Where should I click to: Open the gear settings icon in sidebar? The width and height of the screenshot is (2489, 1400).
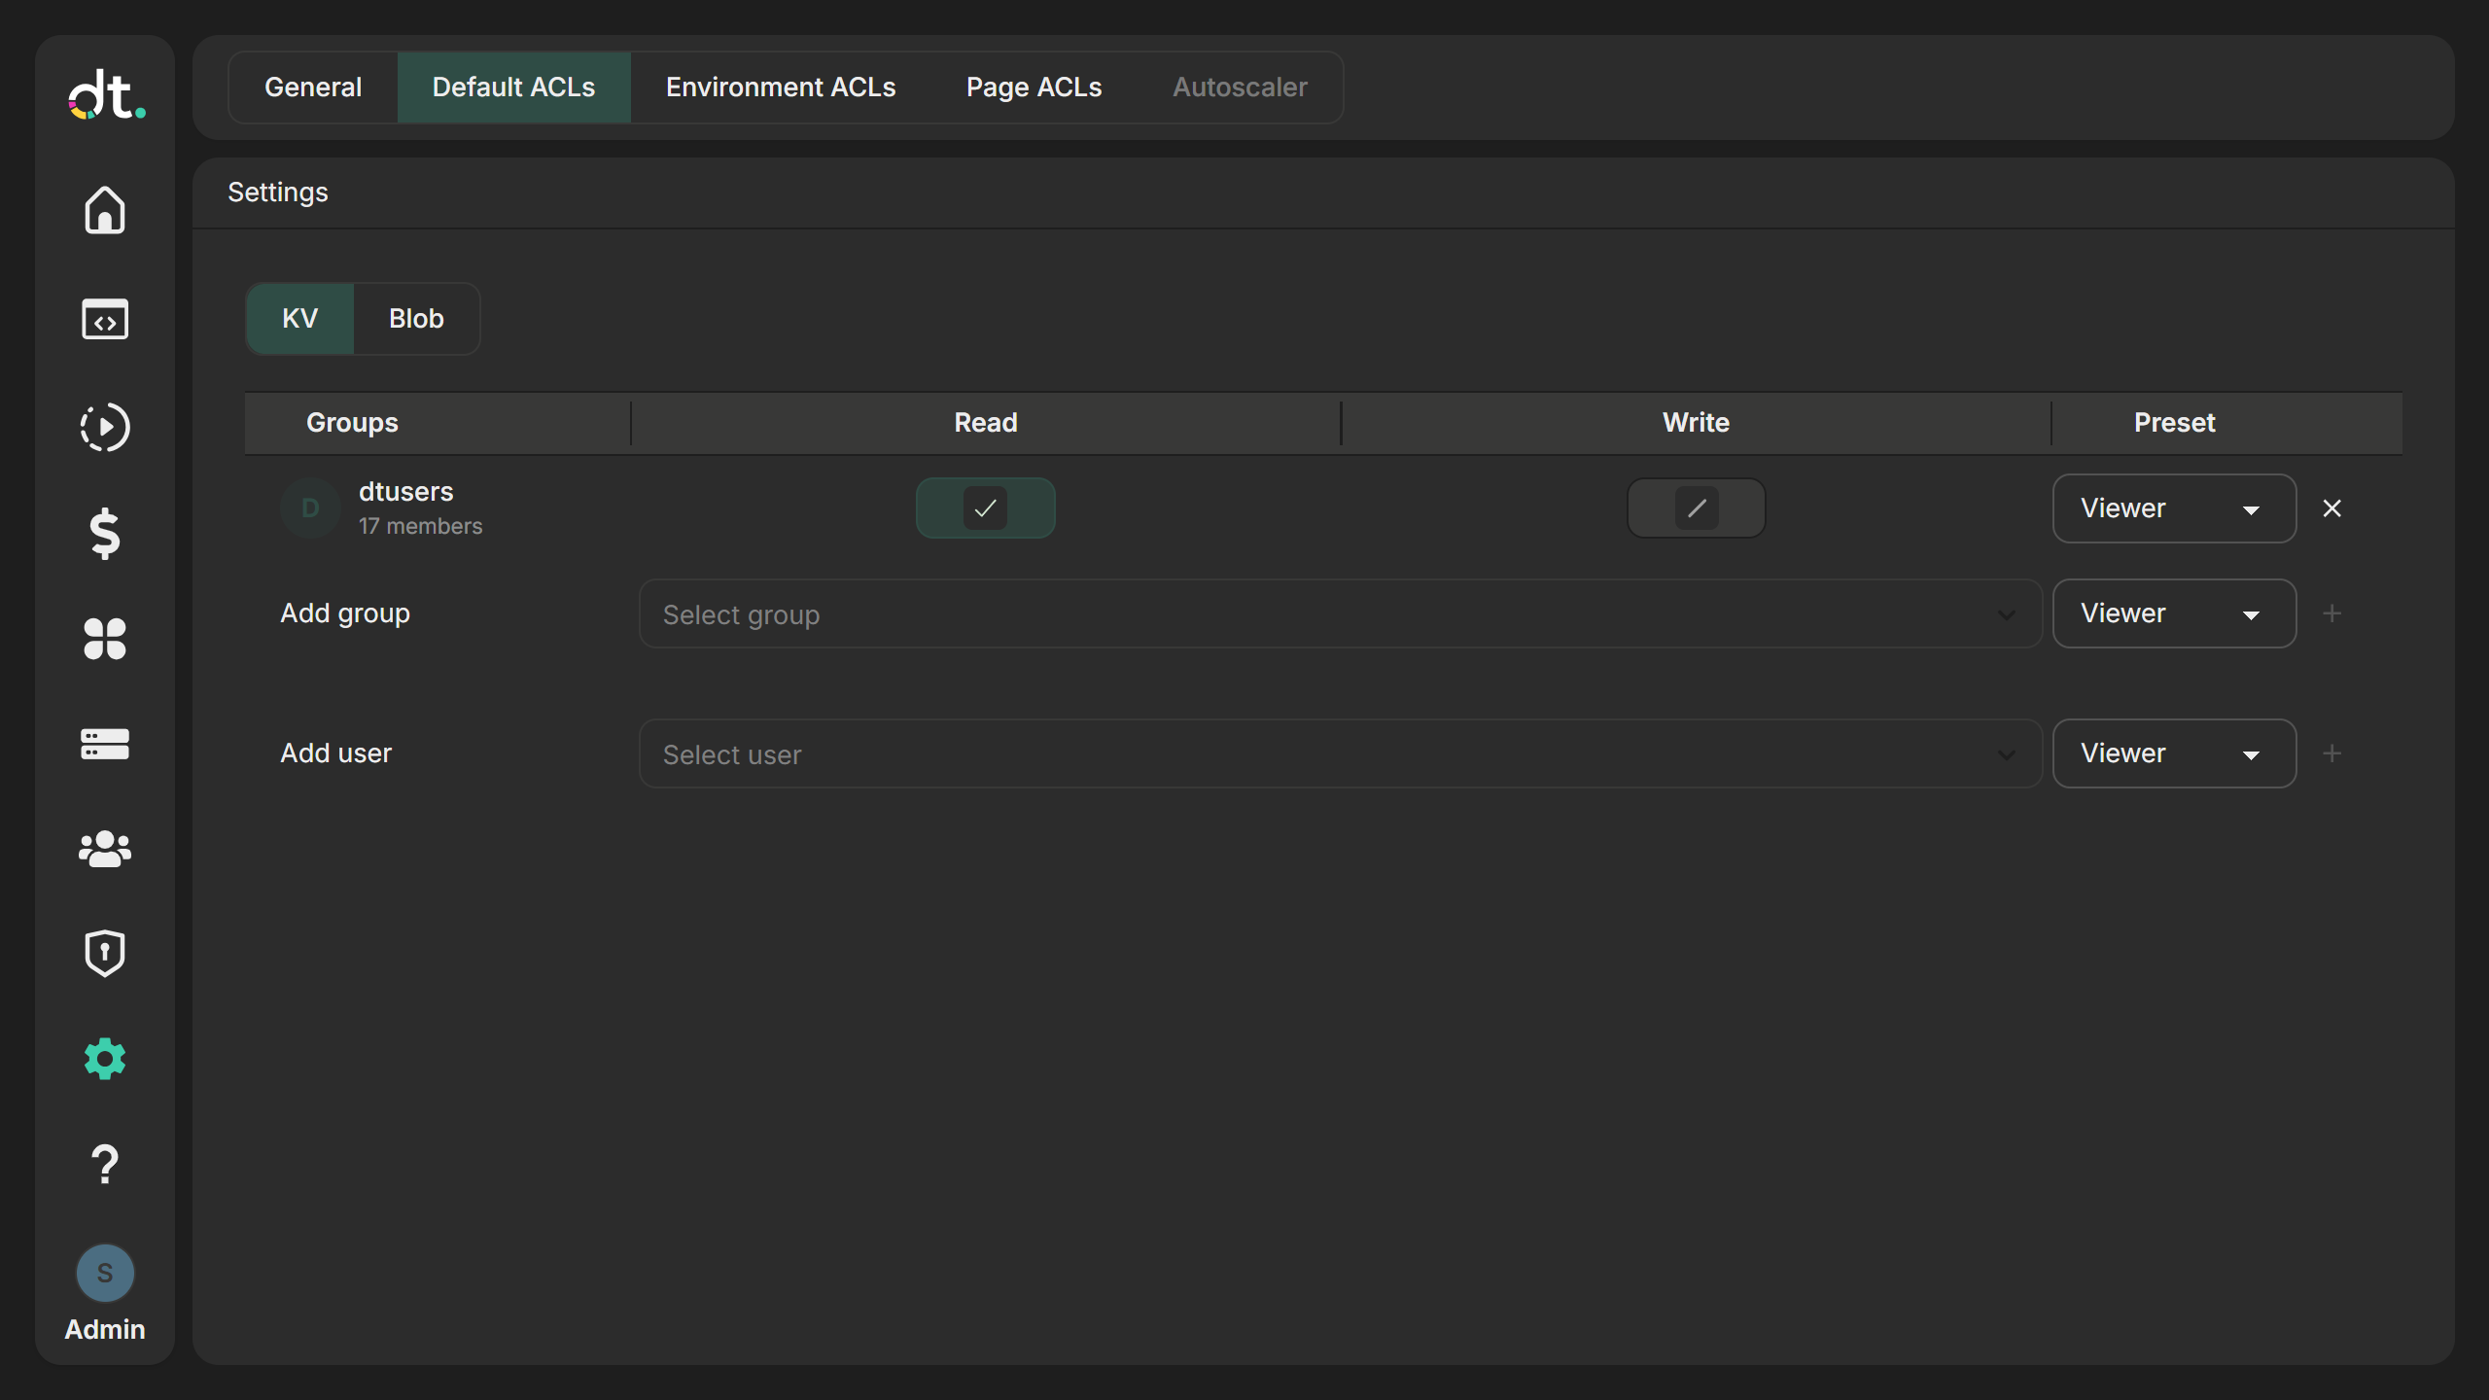pyautogui.click(x=105, y=1059)
